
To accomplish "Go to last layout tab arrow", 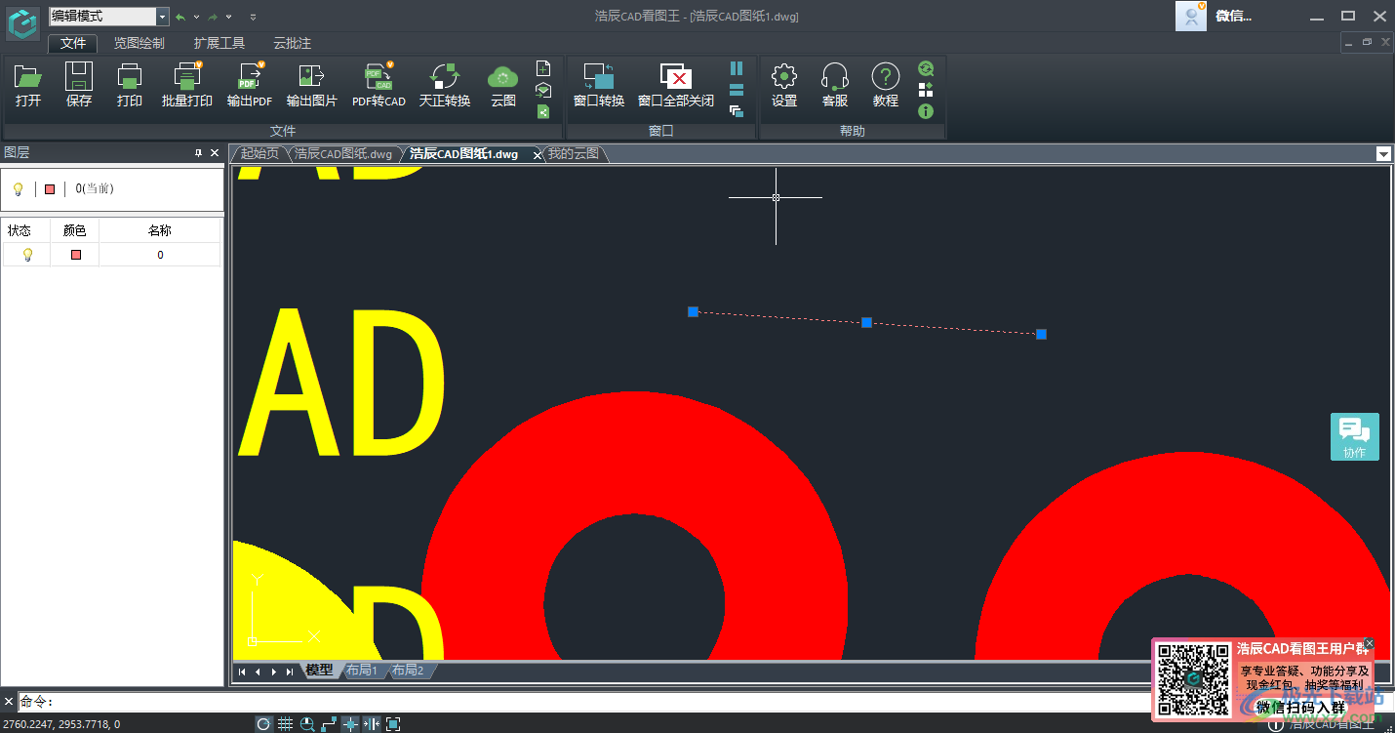I will pos(290,672).
